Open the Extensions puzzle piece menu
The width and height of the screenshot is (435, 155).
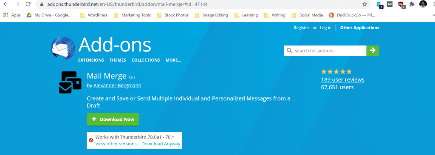pos(412,4)
